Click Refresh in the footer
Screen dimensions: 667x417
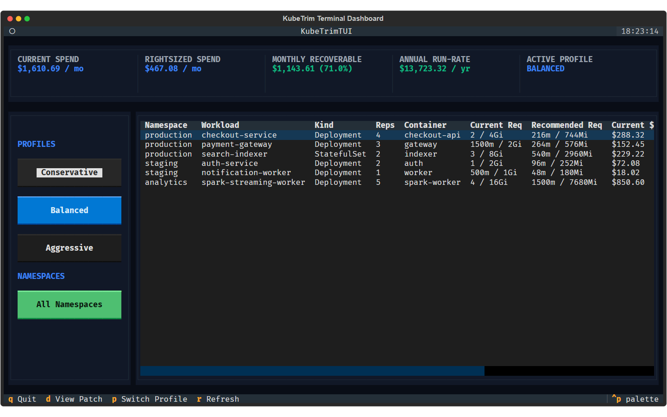218,399
